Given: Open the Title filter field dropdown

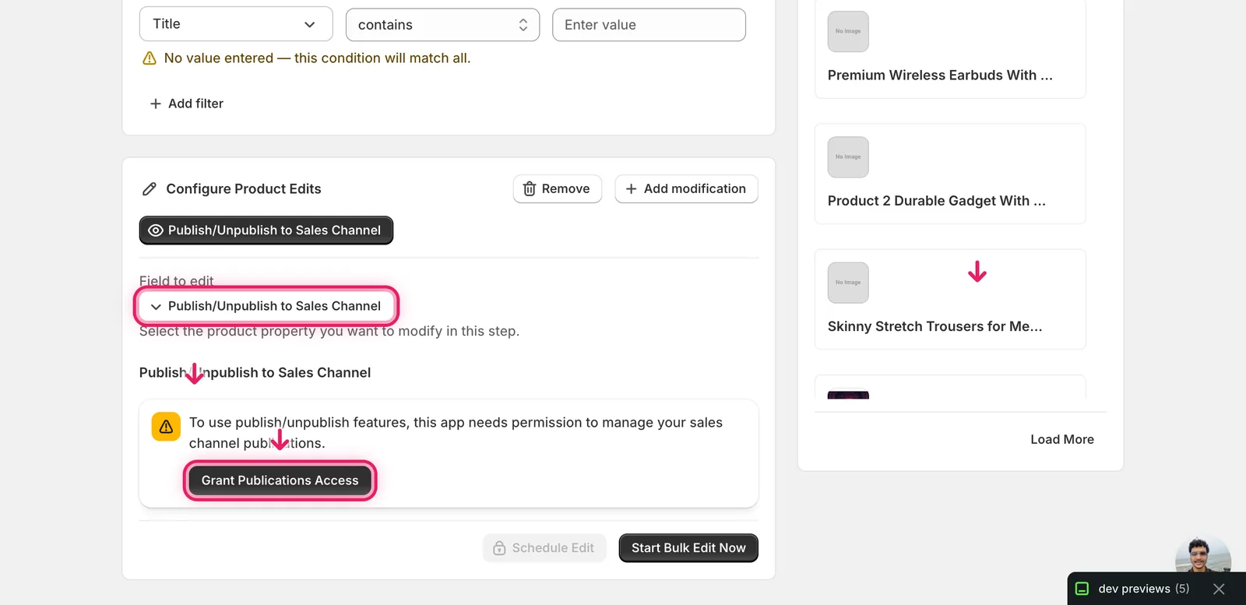Looking at the screenshot, I should point(236,24).
